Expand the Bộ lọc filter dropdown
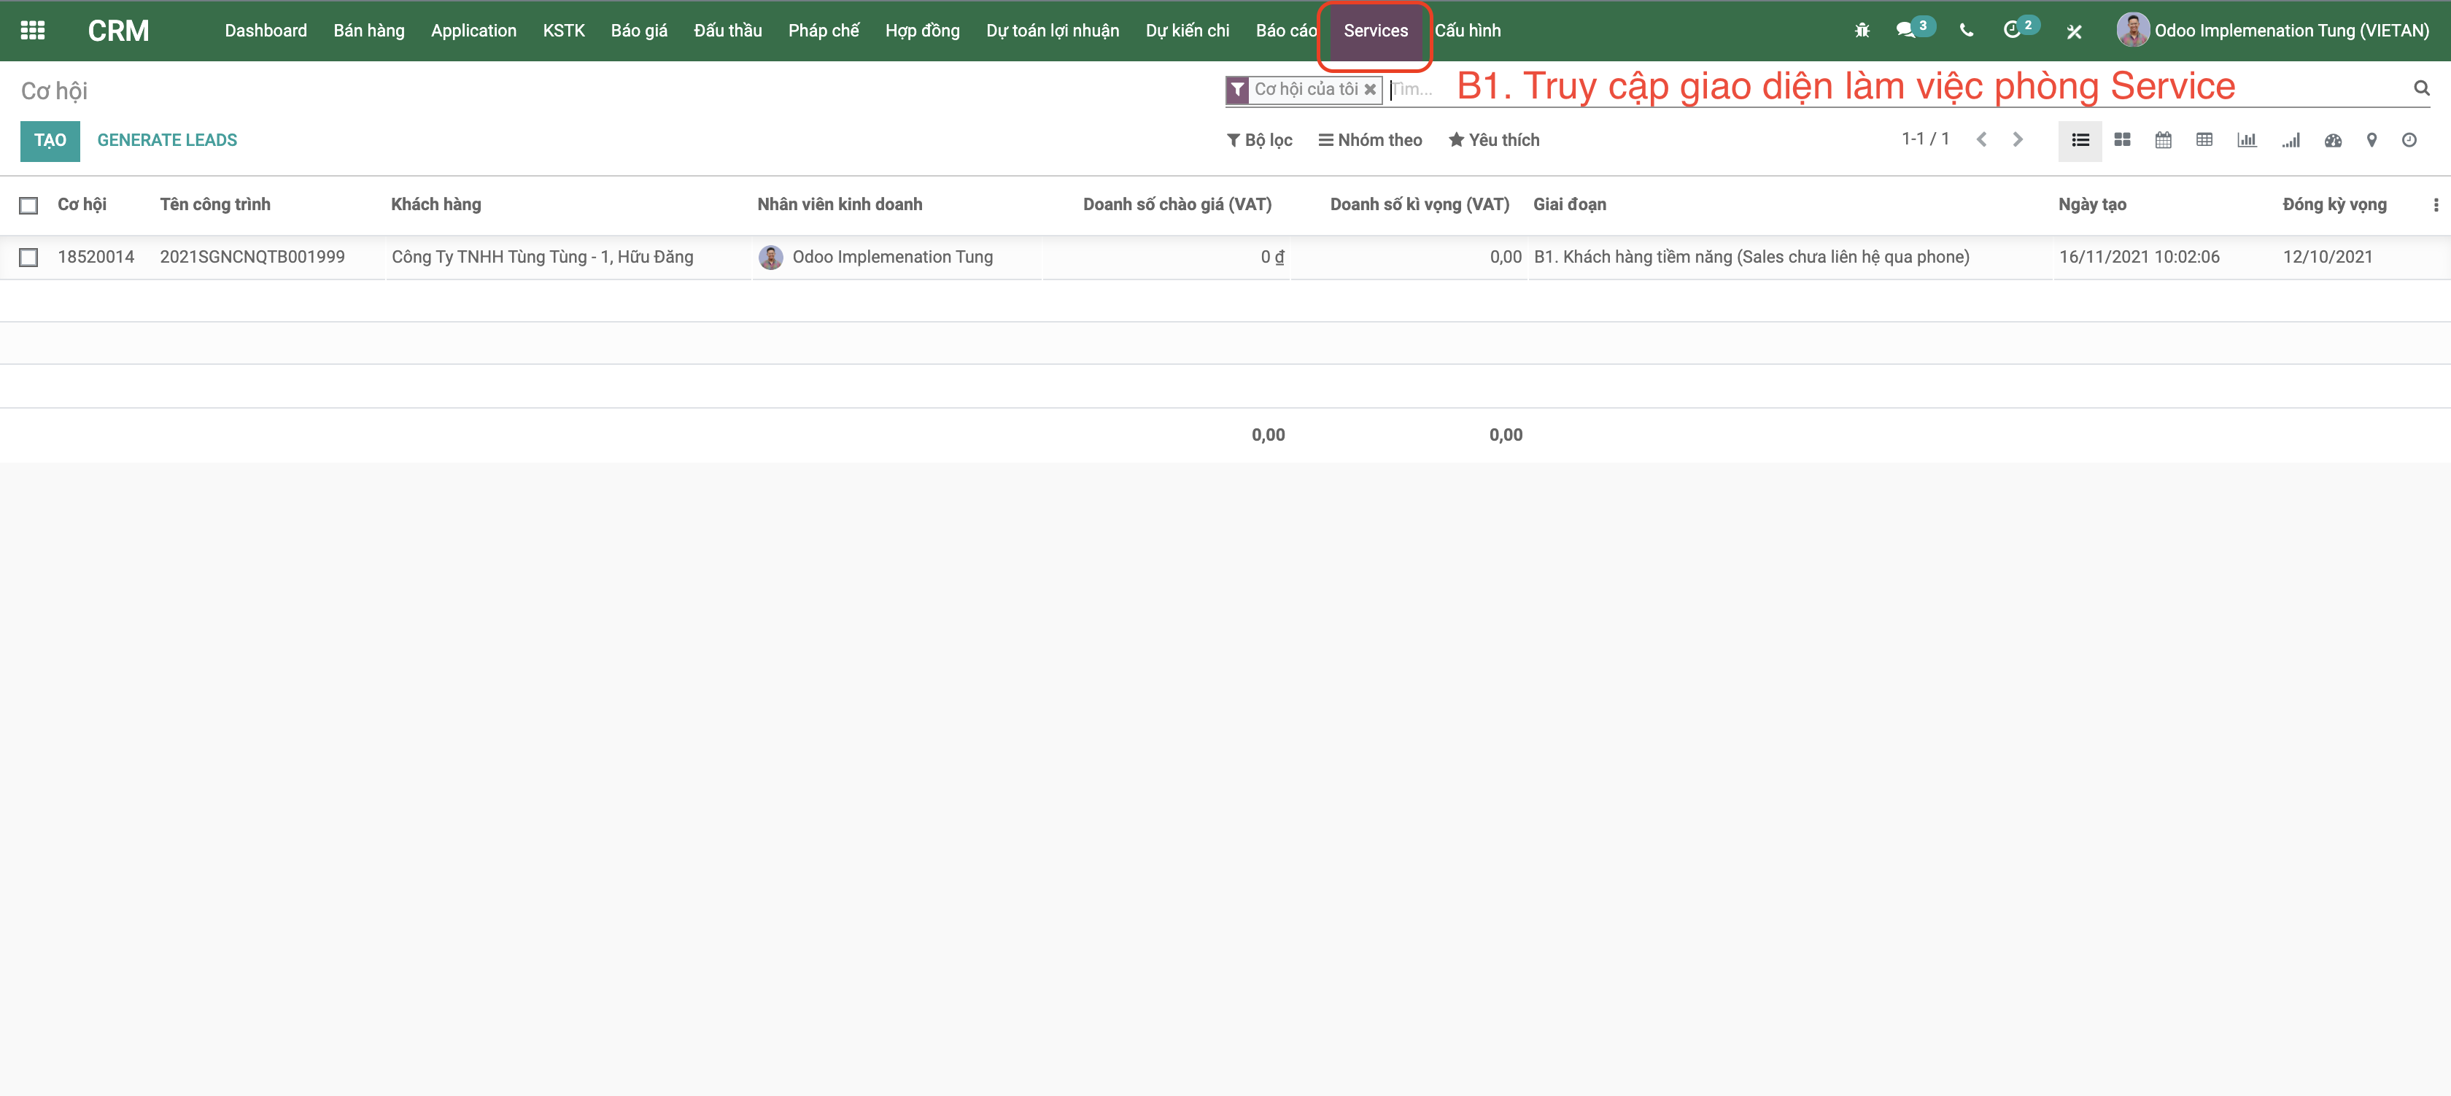 pyautogui.click(x=1260, y=140)
